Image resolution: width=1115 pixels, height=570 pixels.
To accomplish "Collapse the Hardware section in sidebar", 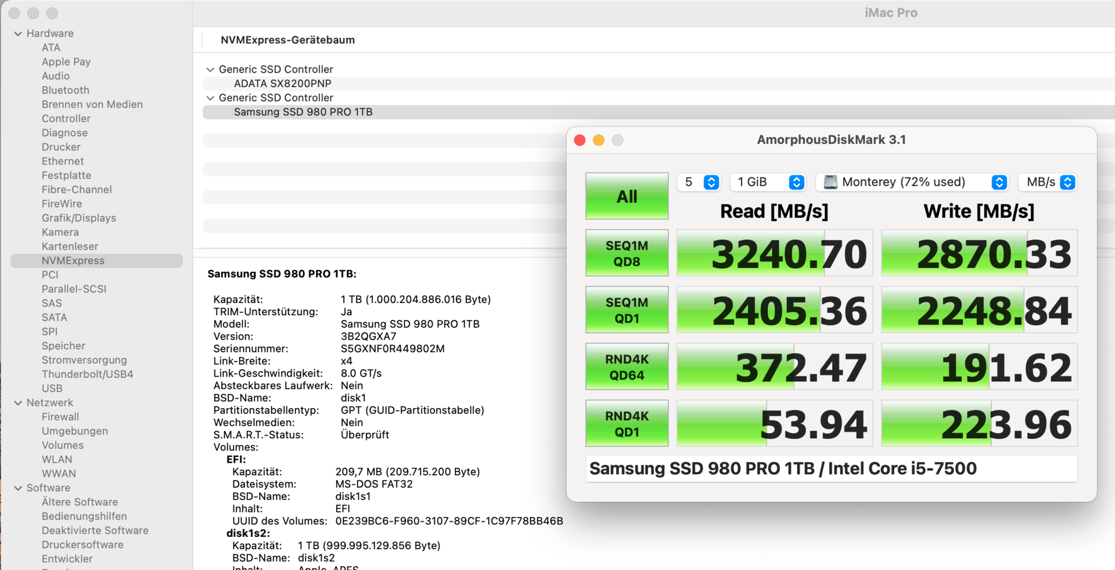I will [18, 34].
